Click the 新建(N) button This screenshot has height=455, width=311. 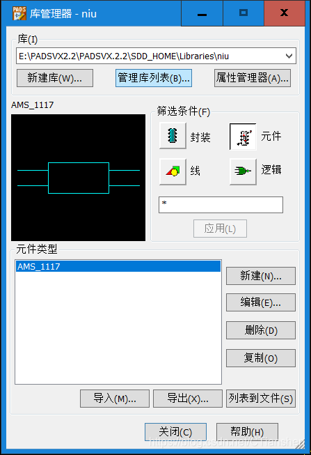[261, 276]
